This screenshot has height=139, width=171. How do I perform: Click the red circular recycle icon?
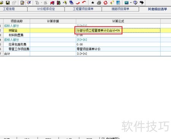pos(106,3)
